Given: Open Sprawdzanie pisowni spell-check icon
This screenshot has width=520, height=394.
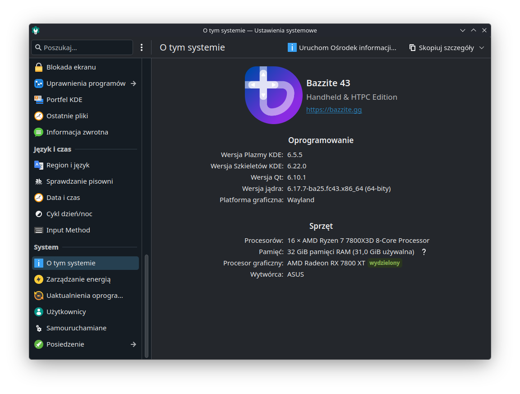Looking at the screenshot, I should pyautogui.click(x=39, y=181).
